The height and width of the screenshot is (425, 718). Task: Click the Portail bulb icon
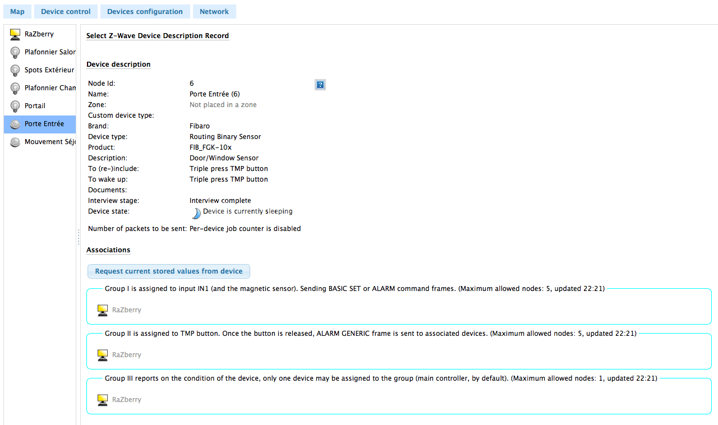[15, 106]
